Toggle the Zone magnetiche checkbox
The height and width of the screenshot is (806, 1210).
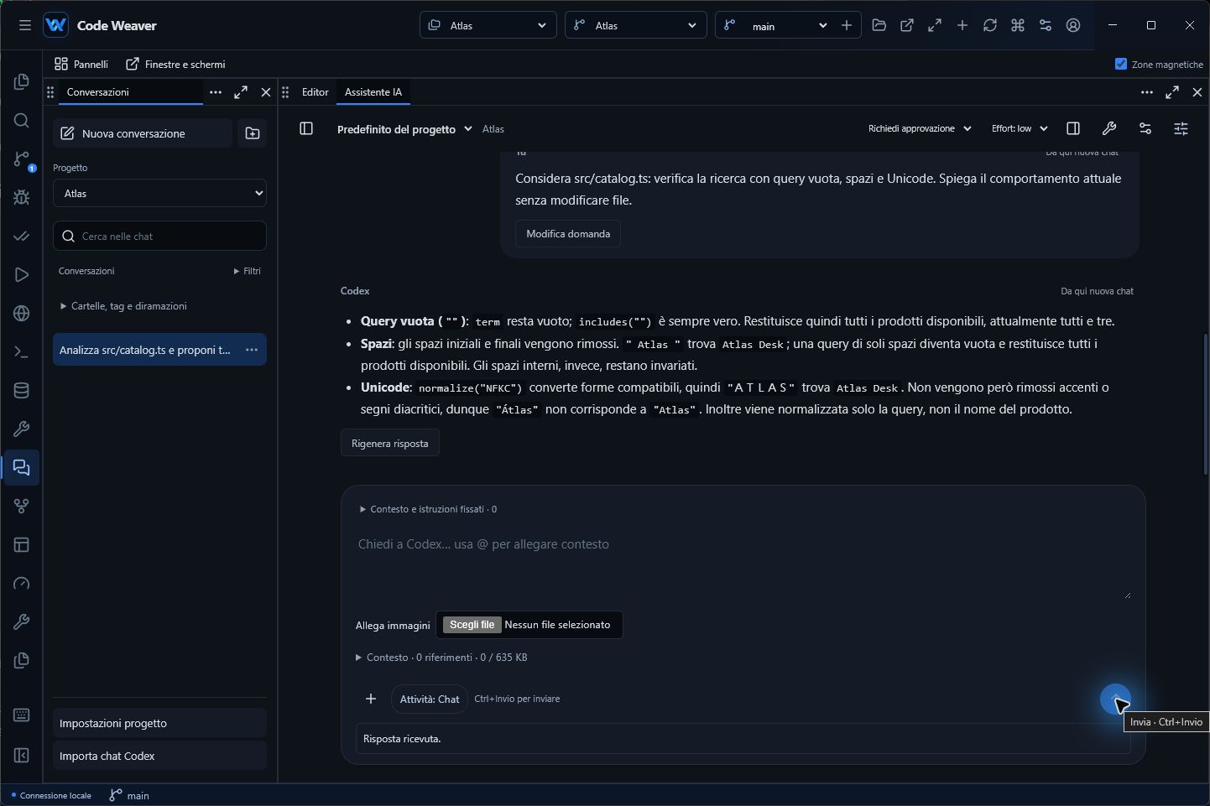click(x=1121, y=64)
